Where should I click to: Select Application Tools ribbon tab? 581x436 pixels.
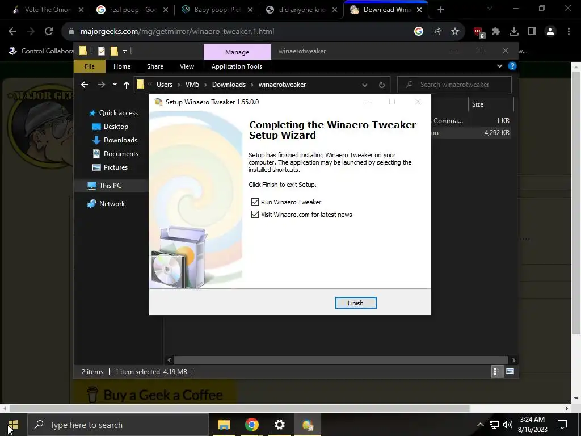(237, 66)
